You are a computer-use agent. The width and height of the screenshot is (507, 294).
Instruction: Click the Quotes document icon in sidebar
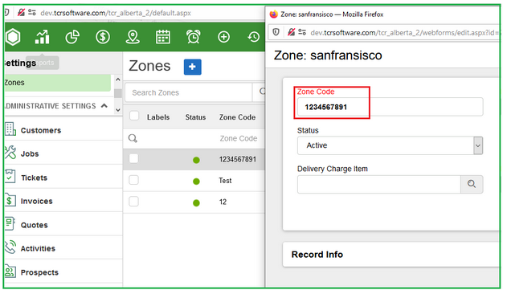coord(10,224)
